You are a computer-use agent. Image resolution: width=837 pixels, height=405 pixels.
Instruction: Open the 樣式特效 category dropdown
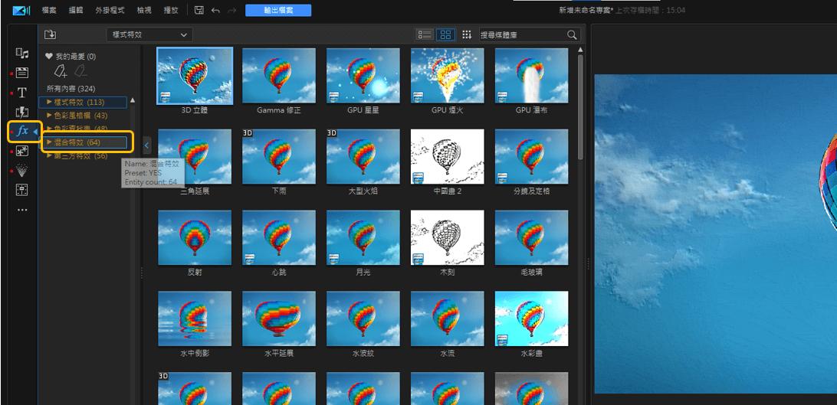click(149, 34)
